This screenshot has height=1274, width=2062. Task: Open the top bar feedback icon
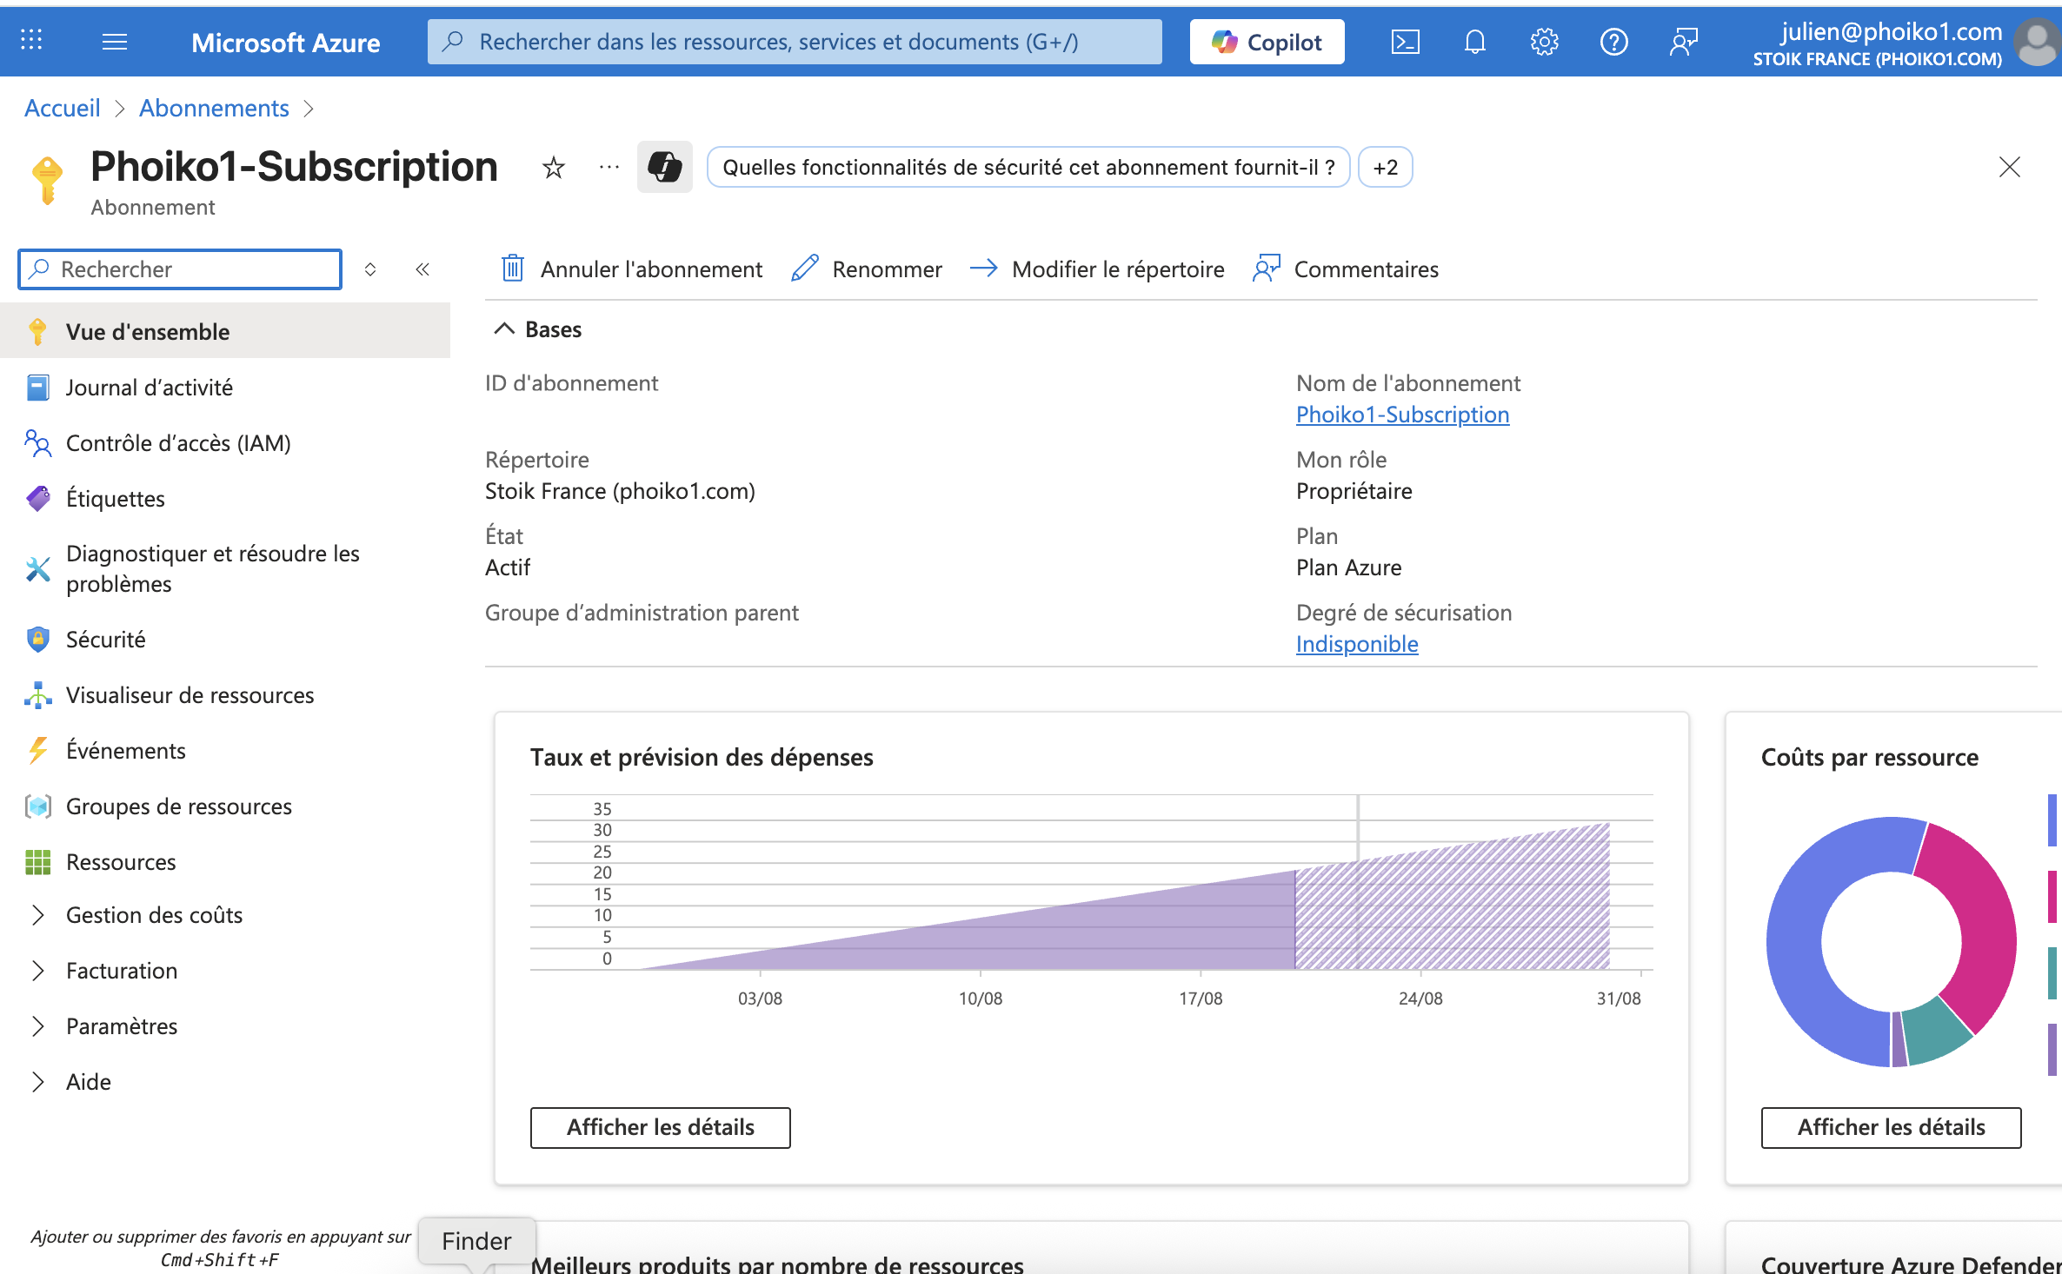(x=1683, y=42)
